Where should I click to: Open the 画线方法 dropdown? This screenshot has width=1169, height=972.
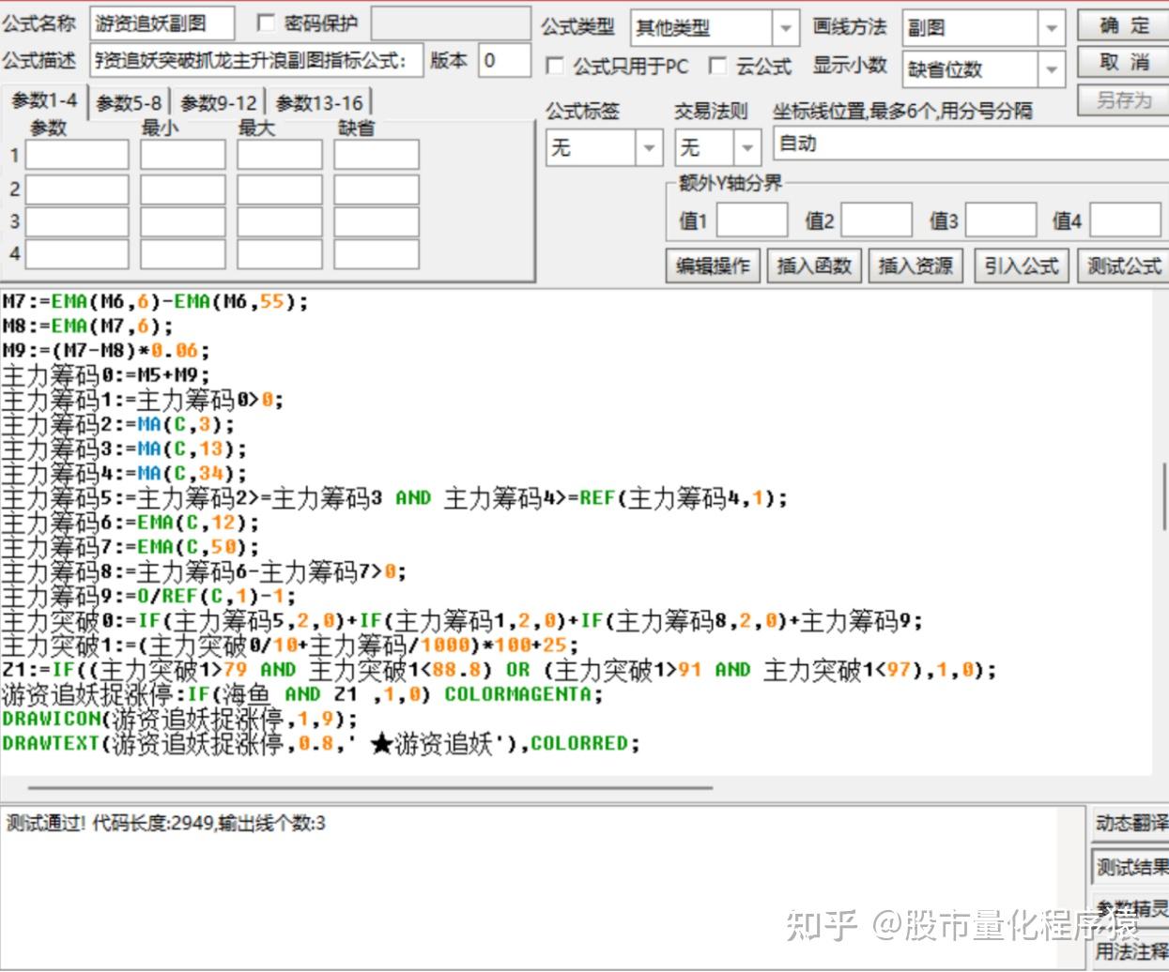1051,28
